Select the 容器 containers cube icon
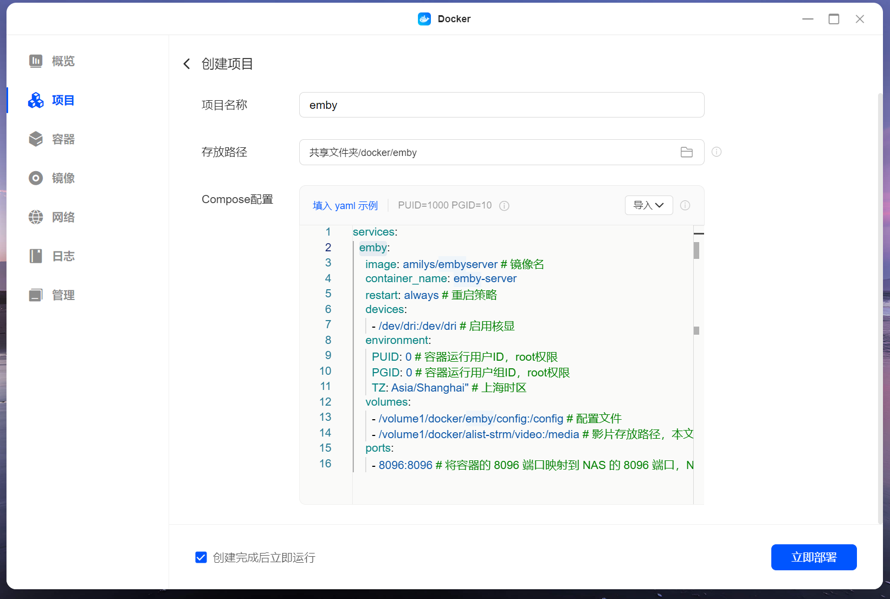 36,139
